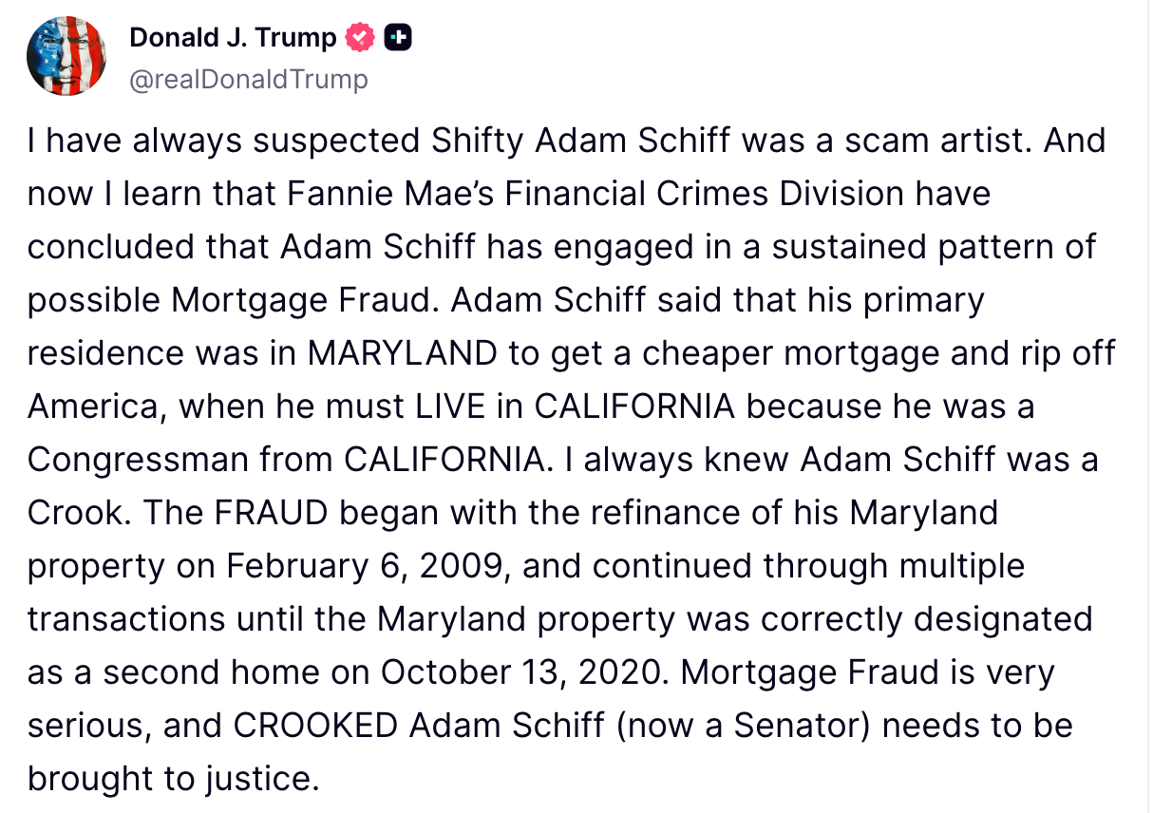Open the @realDonaldTrump handle link
Viewport: 1153px width, 813px height.
(248, 80)
